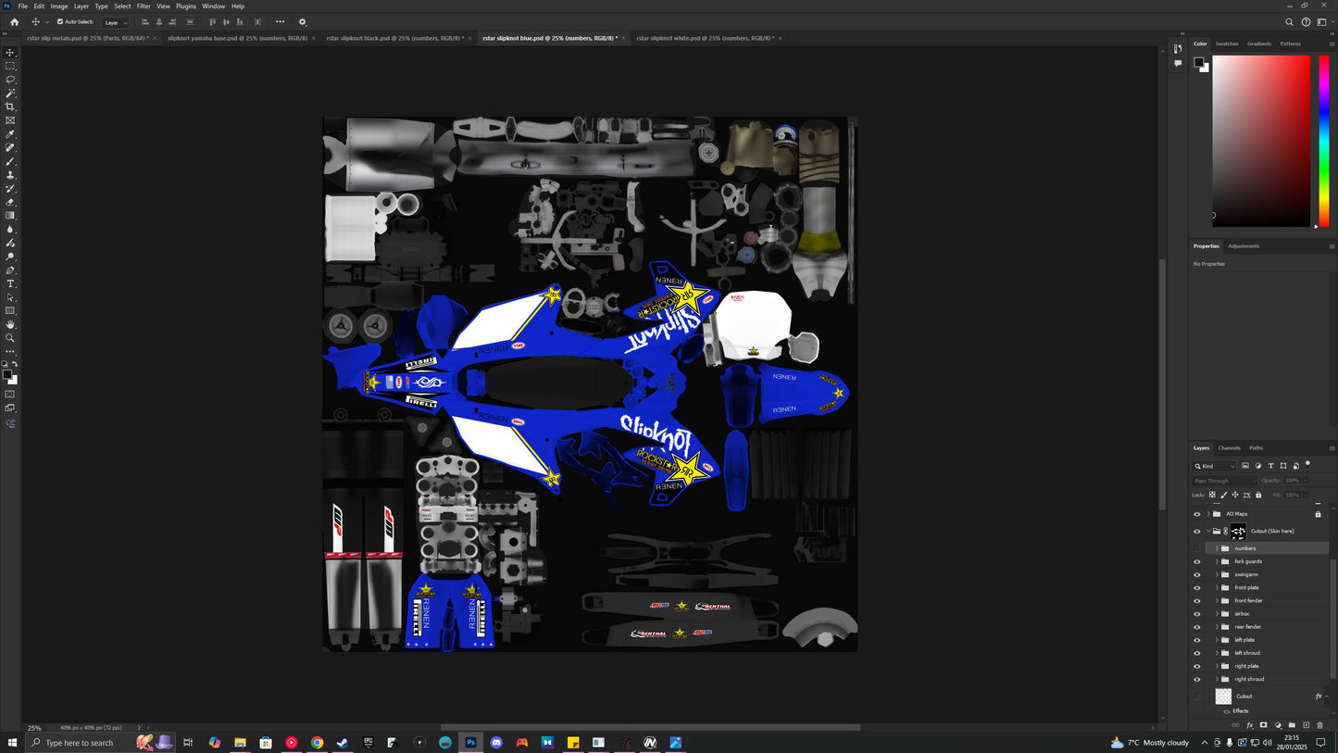Toggle Quick Mask mode icon
Screen dimensions: 1338x753
[10, 394]
